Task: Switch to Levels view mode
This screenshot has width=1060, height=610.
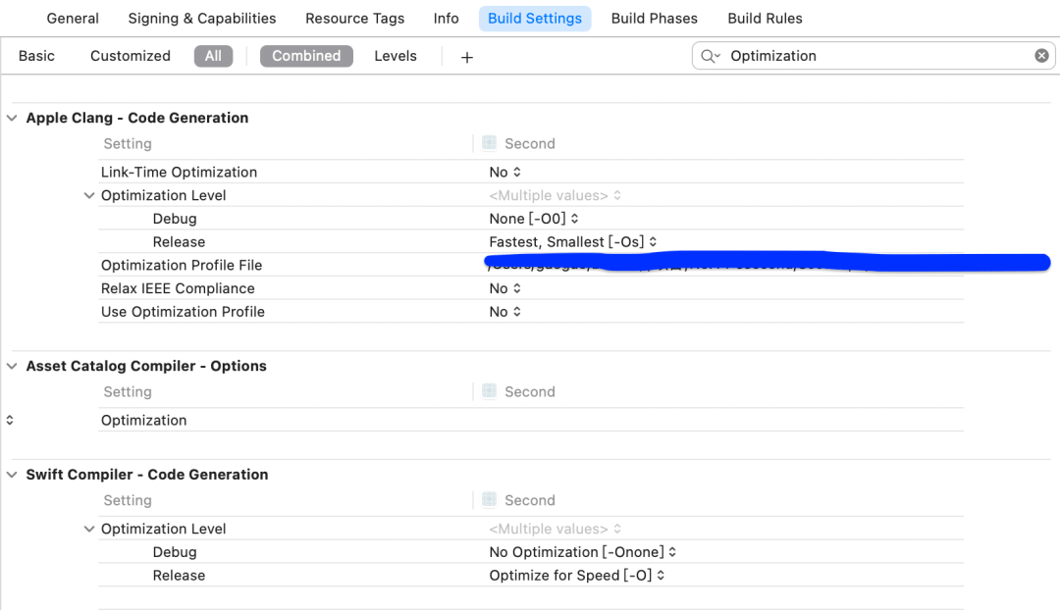Action: click(396, 56)
